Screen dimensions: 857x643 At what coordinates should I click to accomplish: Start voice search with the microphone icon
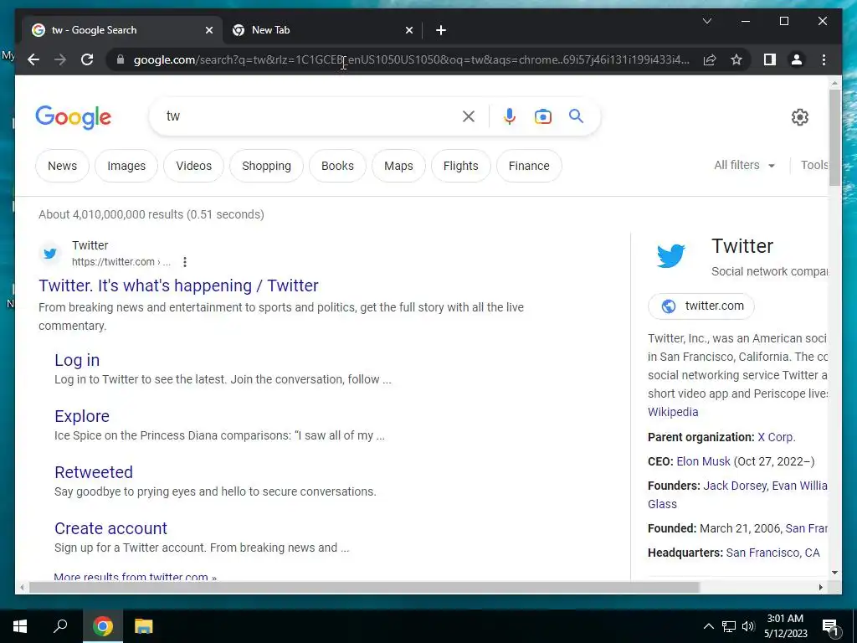point(510,116)
